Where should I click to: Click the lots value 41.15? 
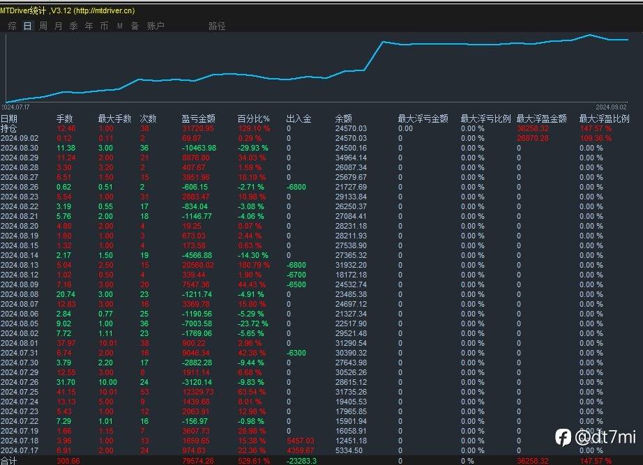point(66,392)
